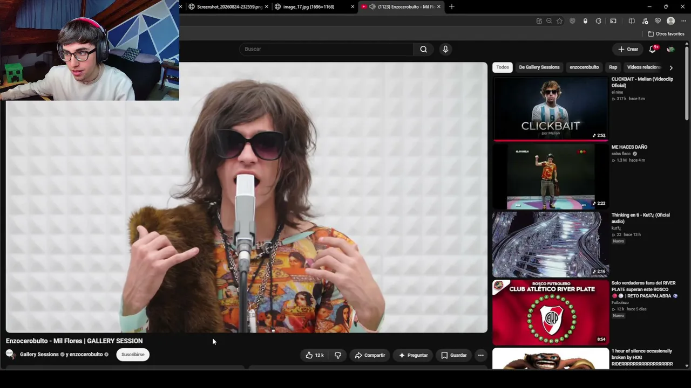Cast media to a device

(x=613, y=21)
